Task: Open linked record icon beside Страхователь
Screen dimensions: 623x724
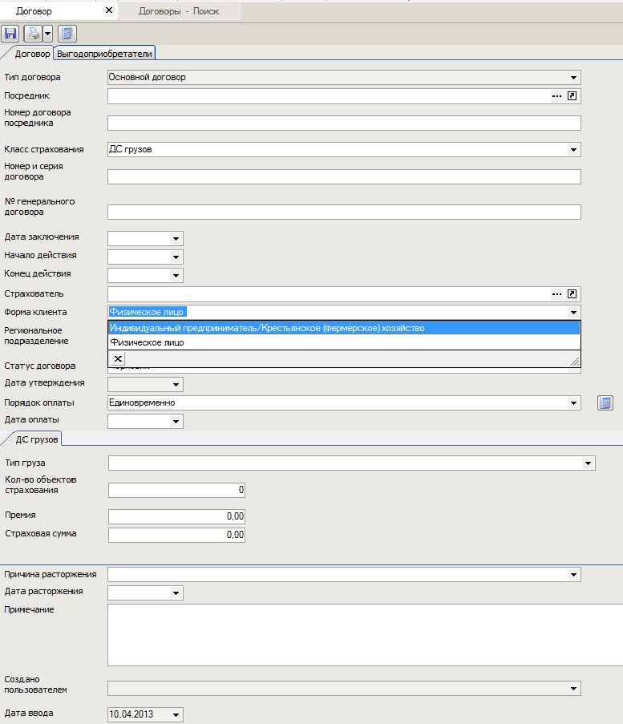Action: pyautogui.click(x=572, y=294)
